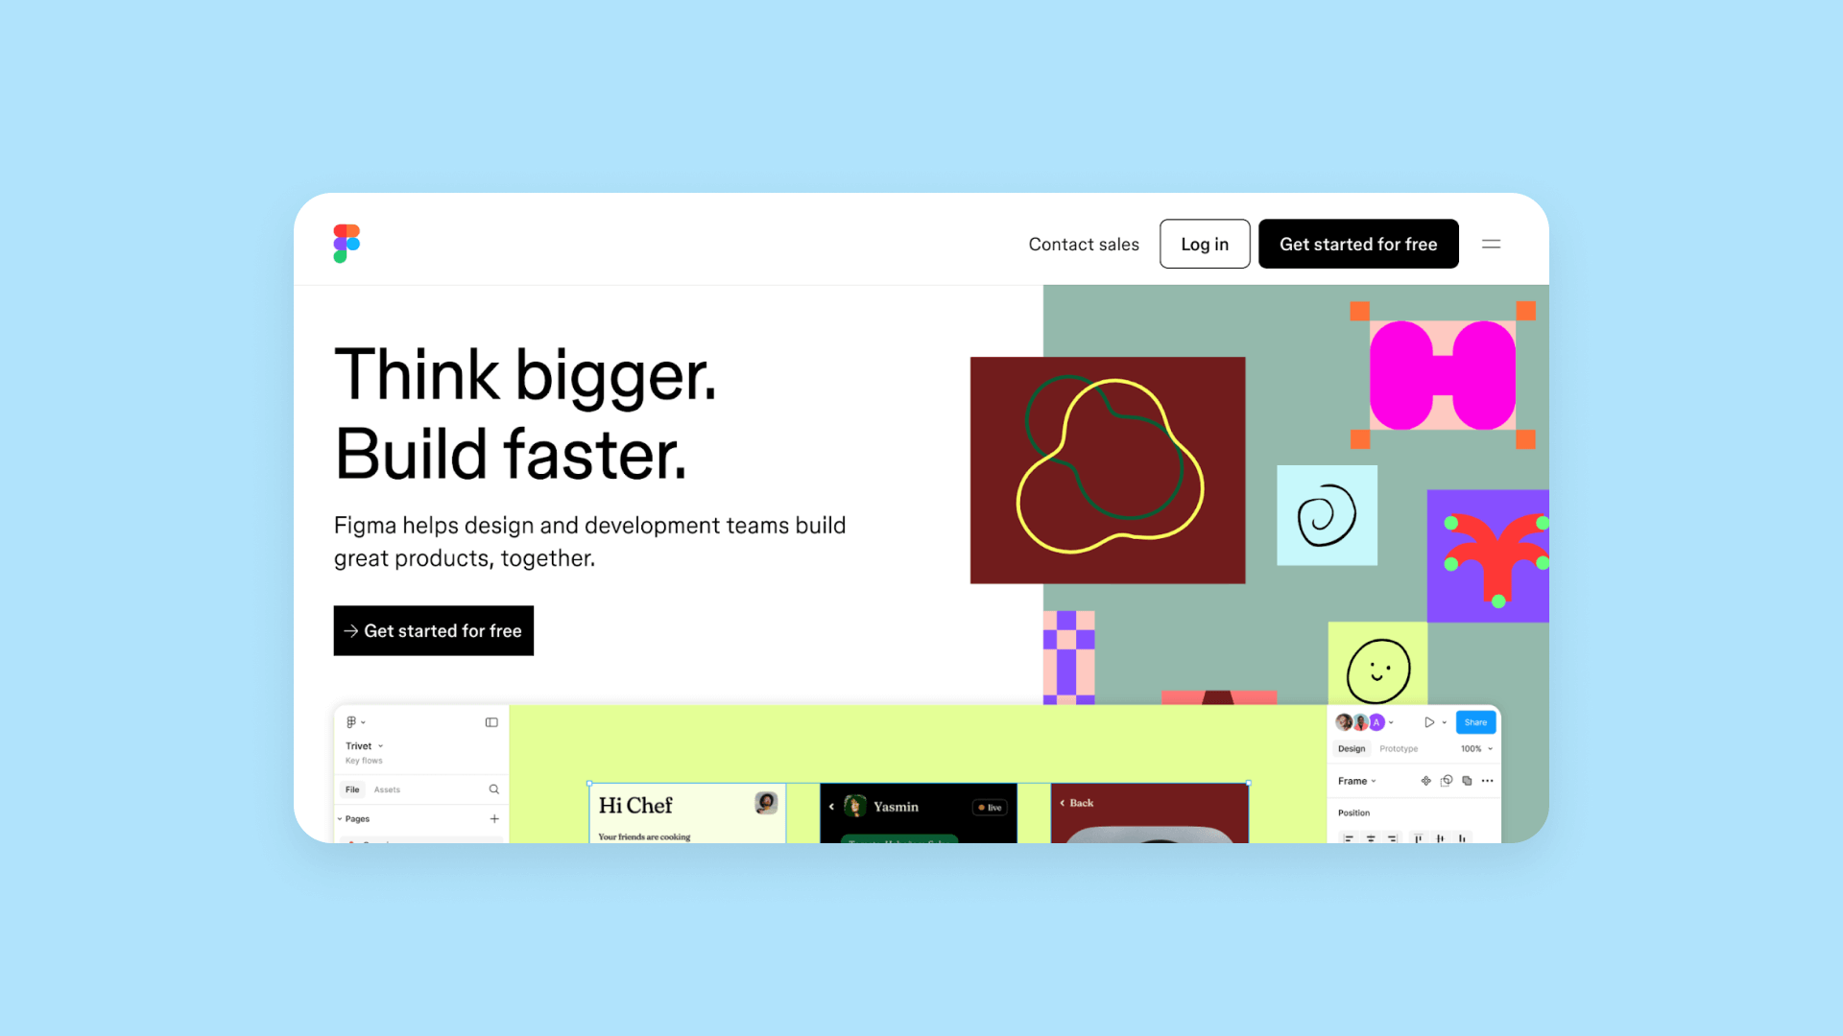This screenshot has width=1843, height=1036.
Task: Click the Assets tab in left panel
Action: click(388, 789)
